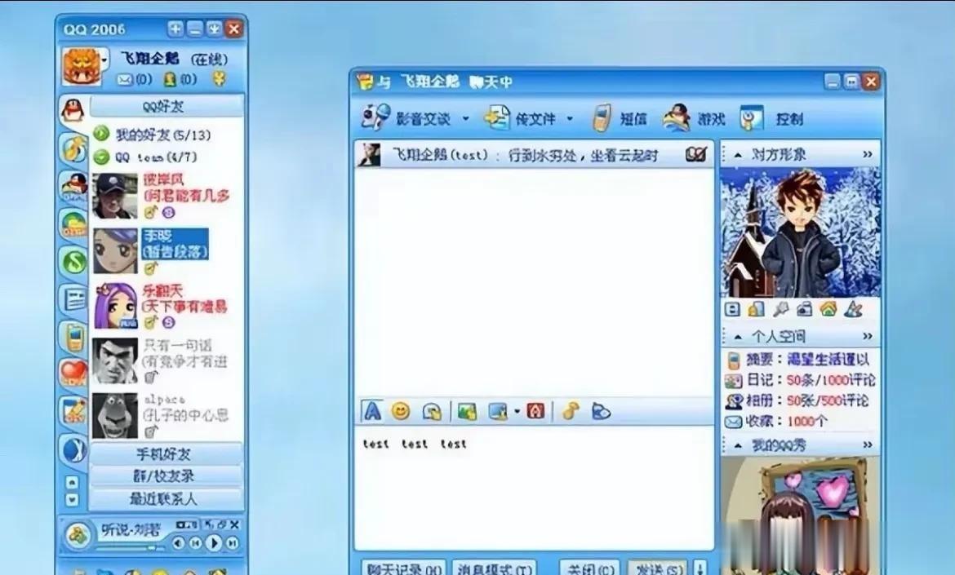Open the green S sidebar icon
955x575 pixels.
[x=73, y=261]
